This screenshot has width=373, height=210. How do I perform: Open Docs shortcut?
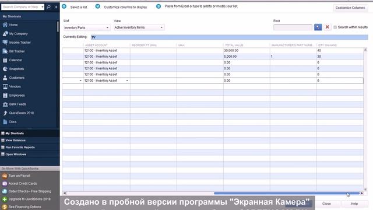[13, 122]
